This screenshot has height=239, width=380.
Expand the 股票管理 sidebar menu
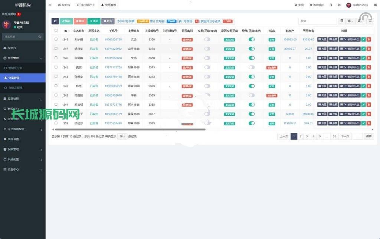(23, 99)
